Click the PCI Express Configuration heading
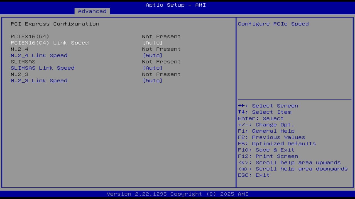The image size is (355, 199). click(x=55, y=24)
